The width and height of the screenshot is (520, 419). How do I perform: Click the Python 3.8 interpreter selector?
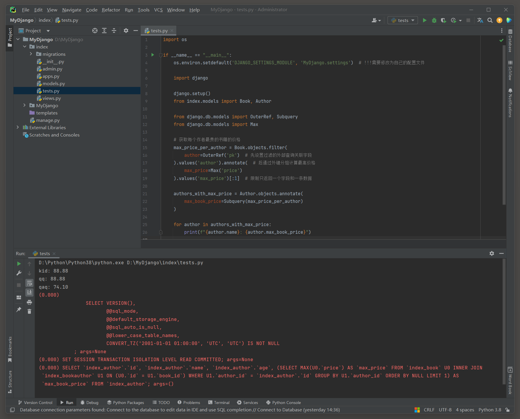coord(490,410)
